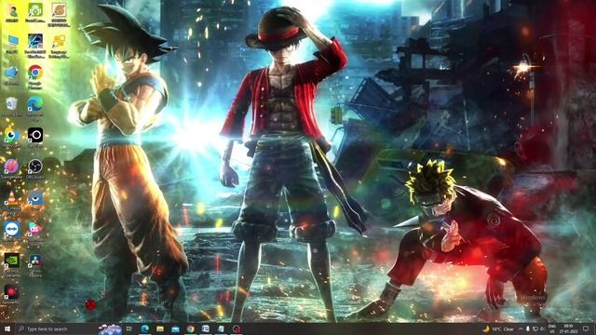This screenshot has height=335, width=596.
Task: Open the colorful eye logo desktop shortcut
Action: coord(11,138)
